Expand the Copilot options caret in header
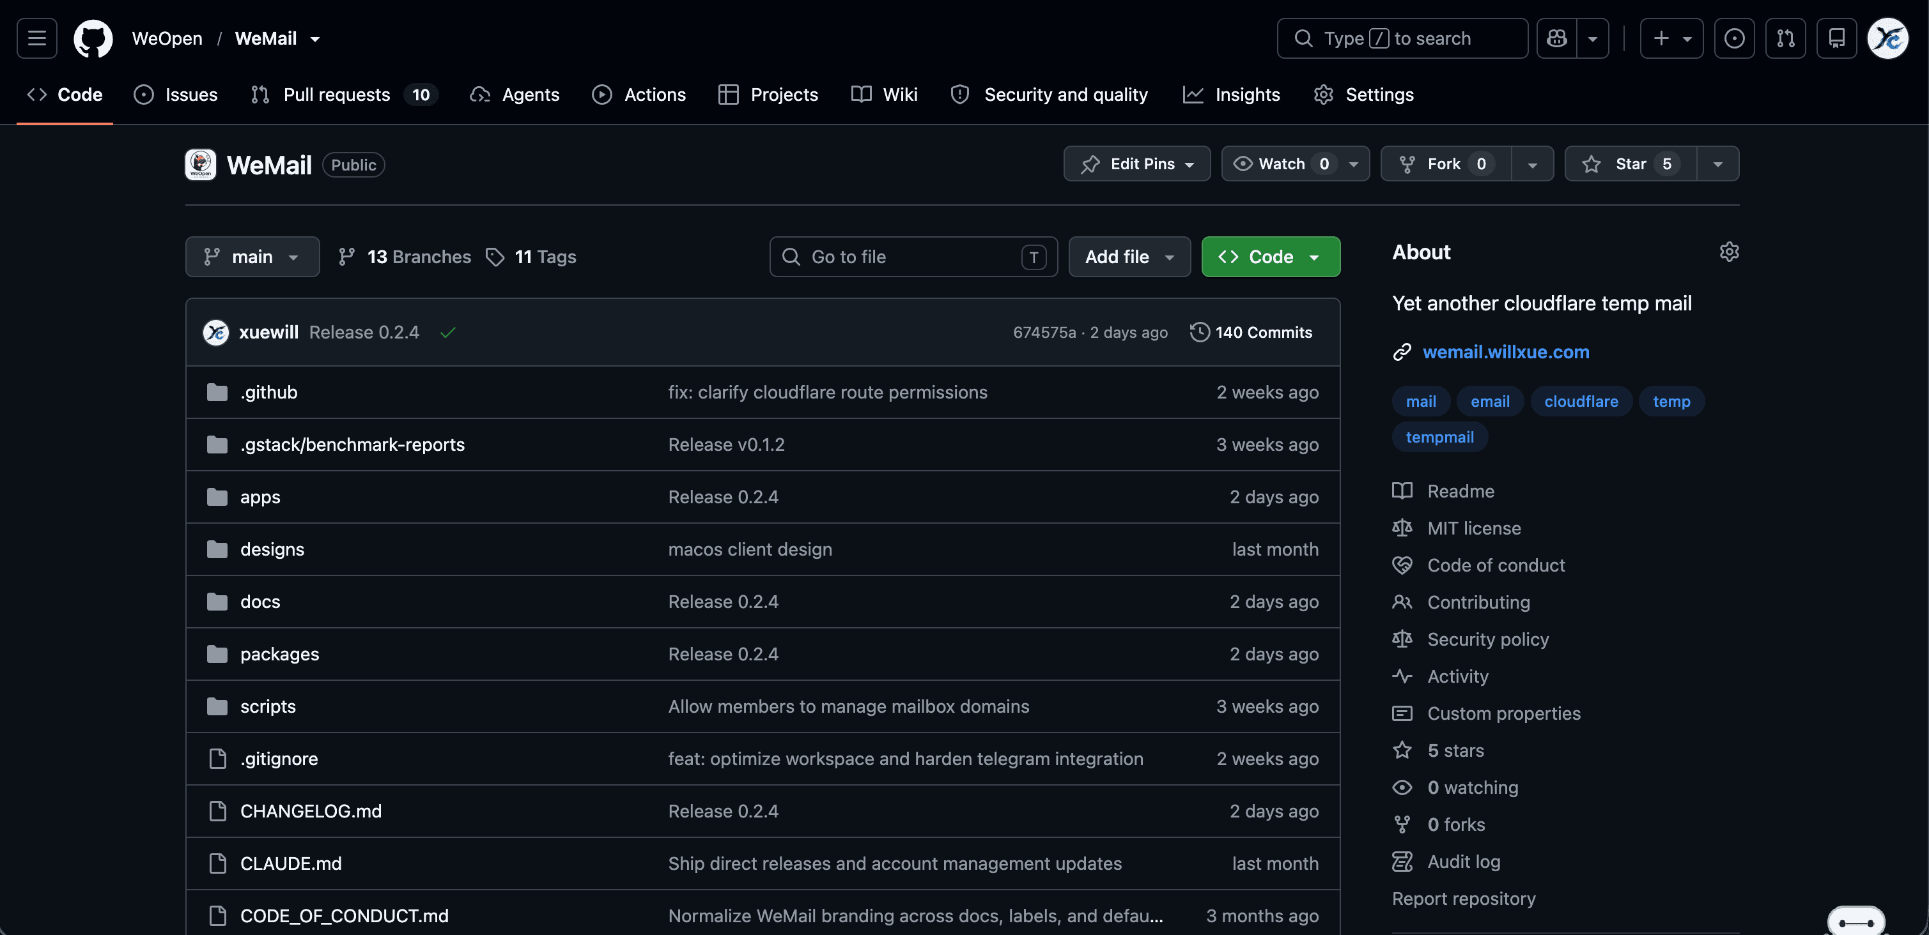 click(x=1593, y=38)
